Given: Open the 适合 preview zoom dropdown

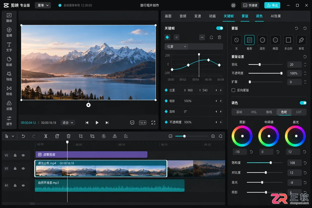Looking at the screenshot, I should click(68, 123).
